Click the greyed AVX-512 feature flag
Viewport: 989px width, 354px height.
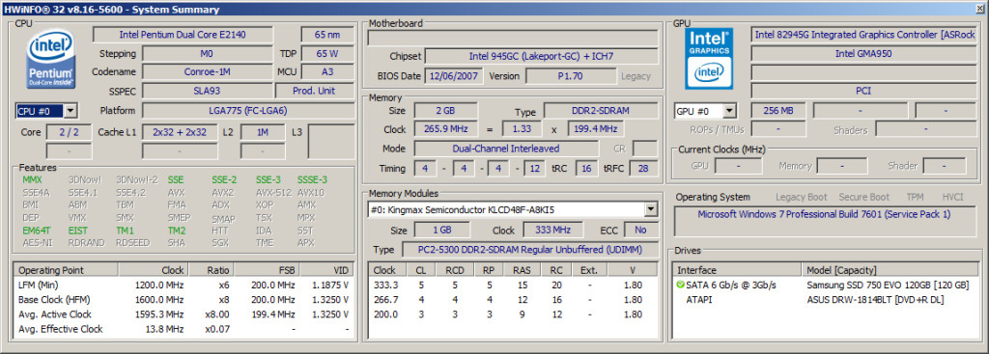coord(273,192)
